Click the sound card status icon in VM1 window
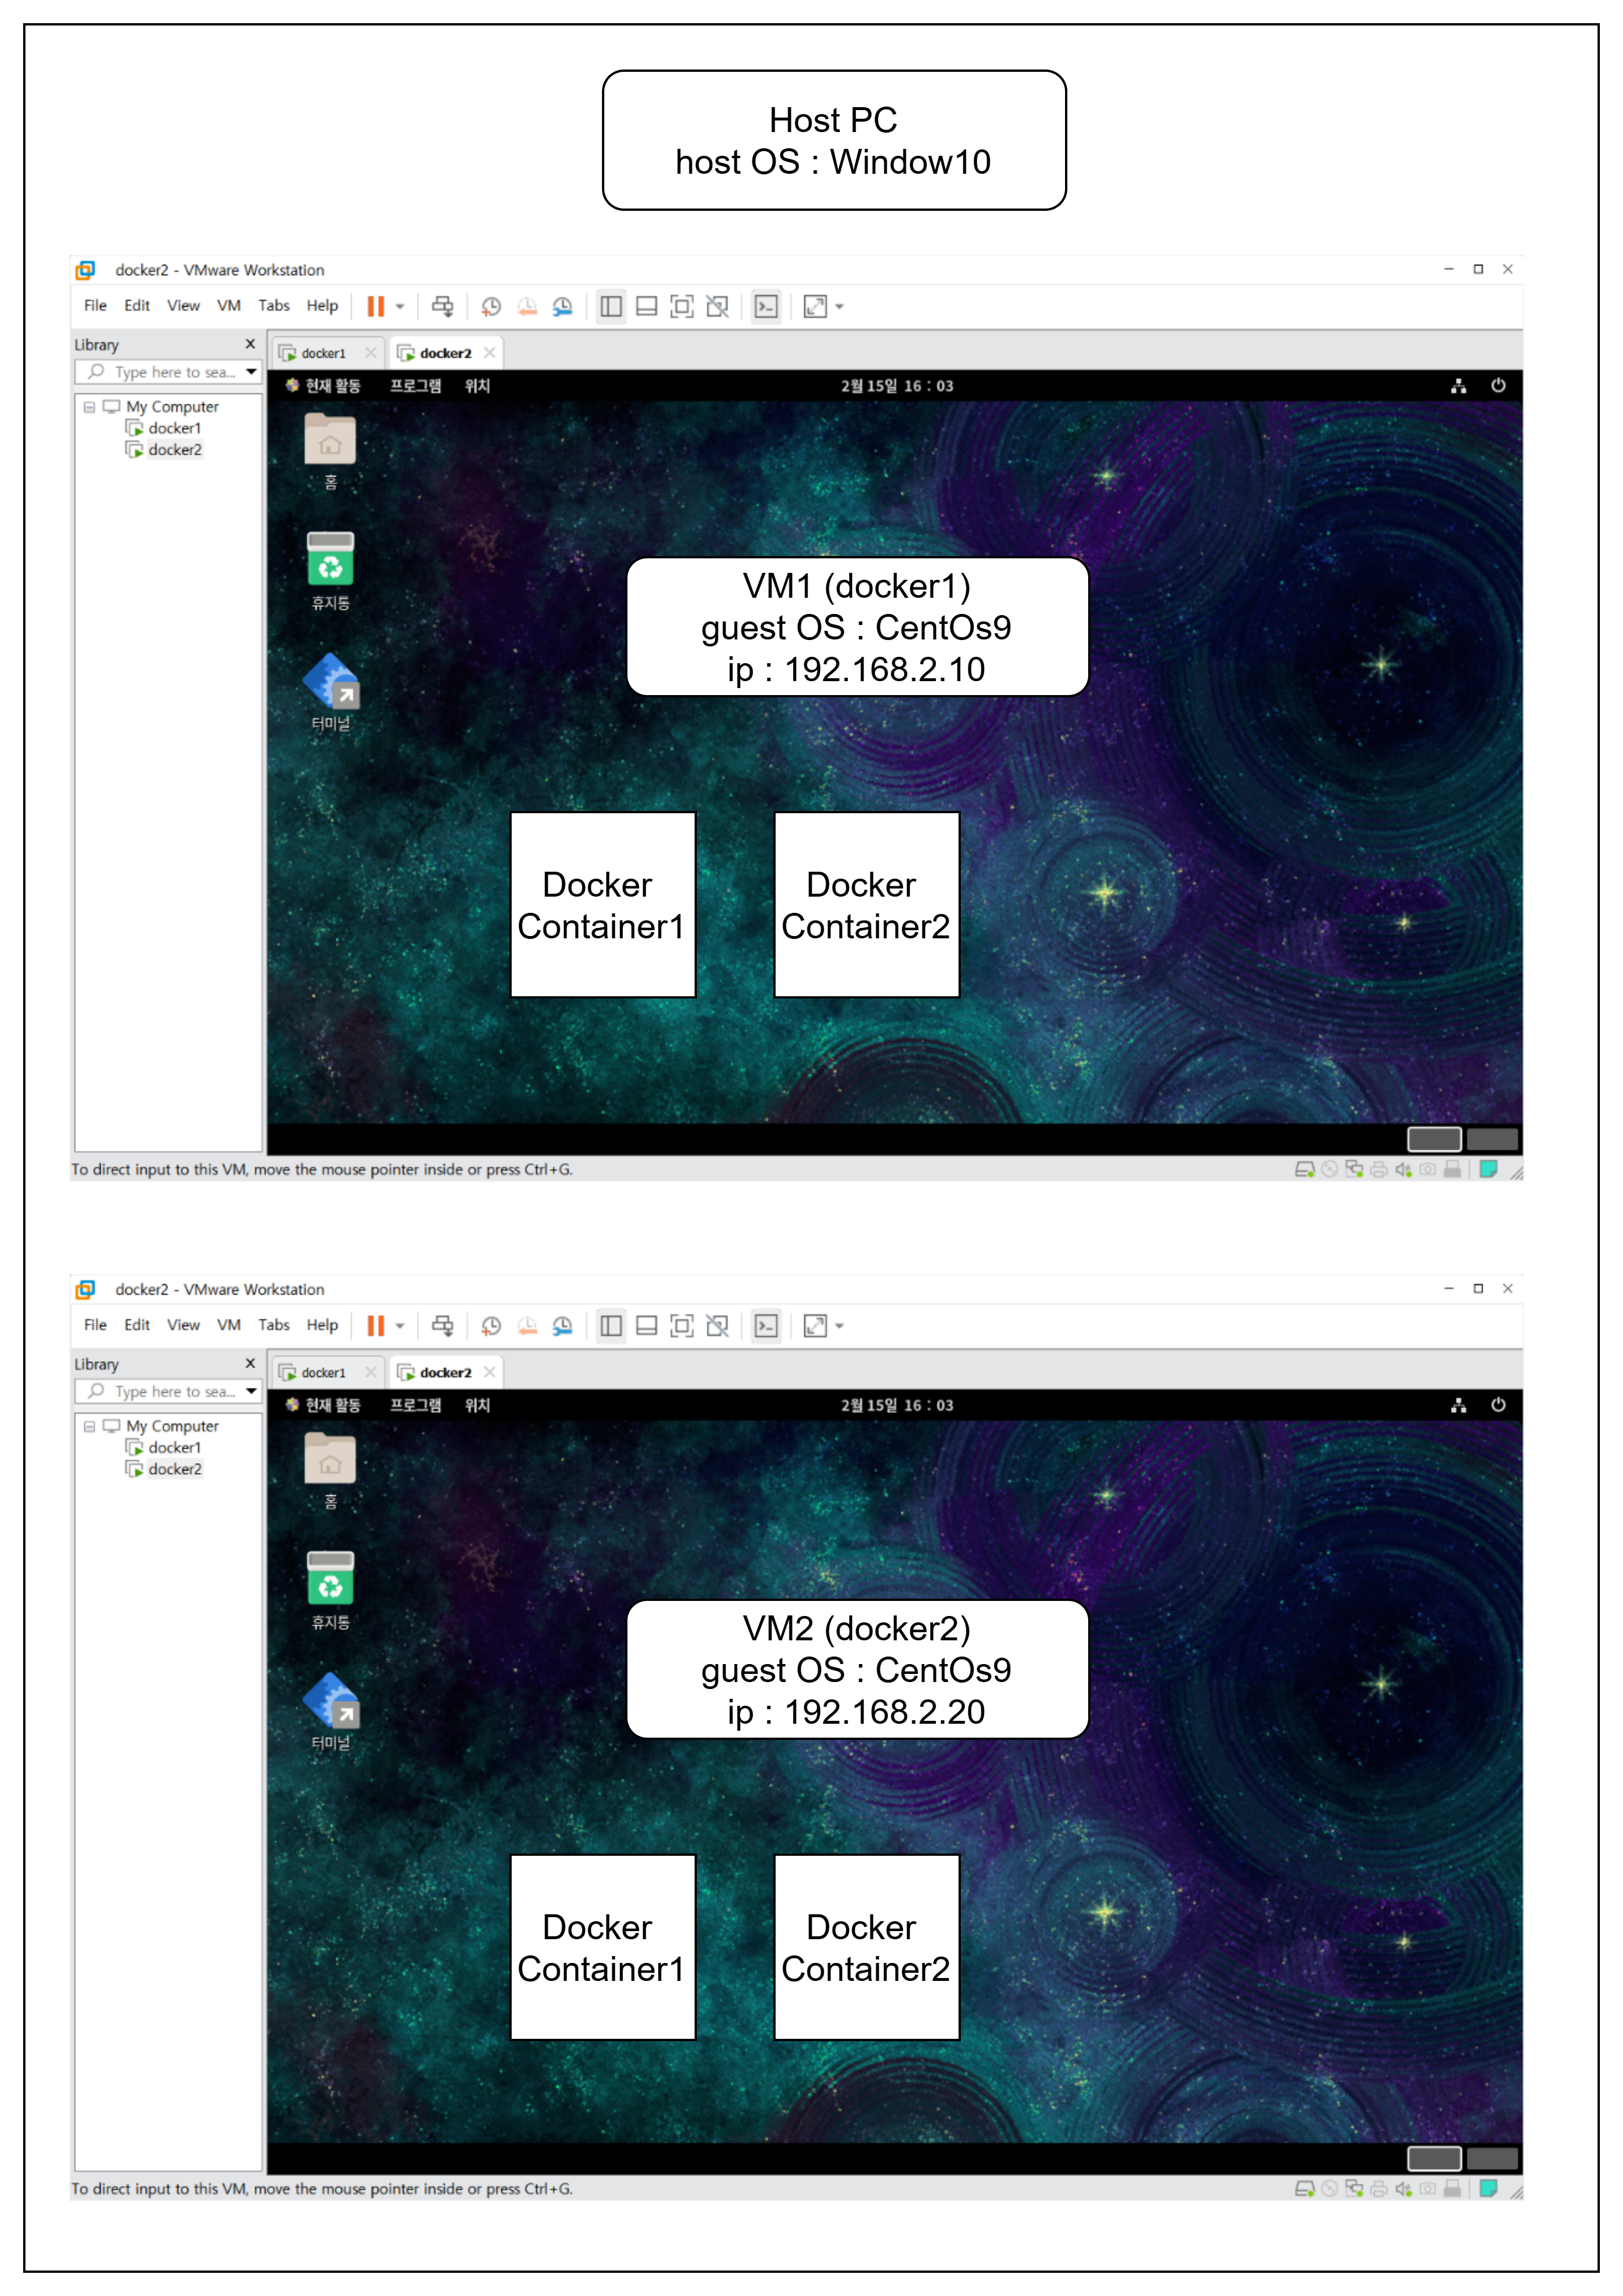Viewport: 1623px width, 2296px height. coord(1403,1169)
